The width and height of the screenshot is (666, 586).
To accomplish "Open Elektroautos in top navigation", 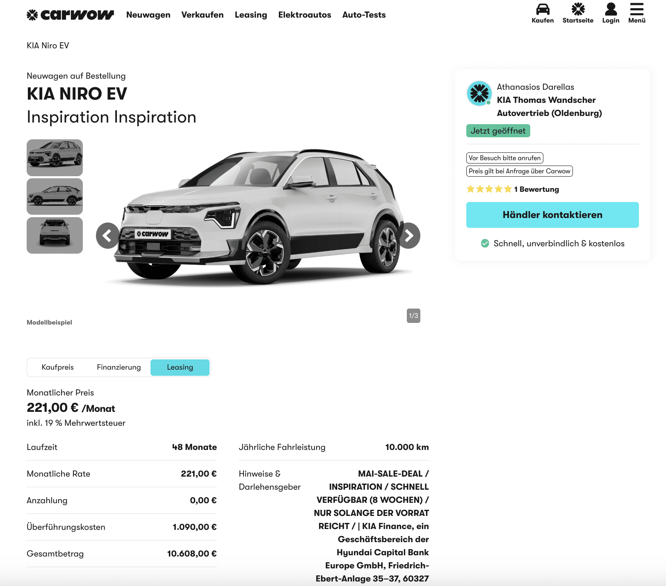I will pyautogui.click(x=305, y=15).
